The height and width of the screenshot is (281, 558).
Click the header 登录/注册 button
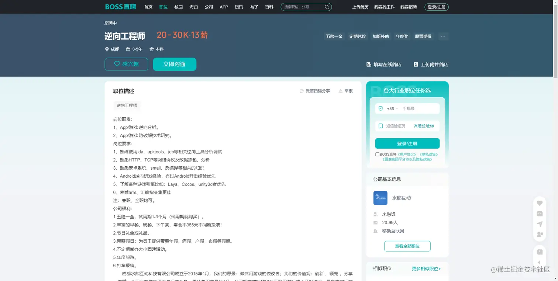pyautogui.click(x=437, y=7)
